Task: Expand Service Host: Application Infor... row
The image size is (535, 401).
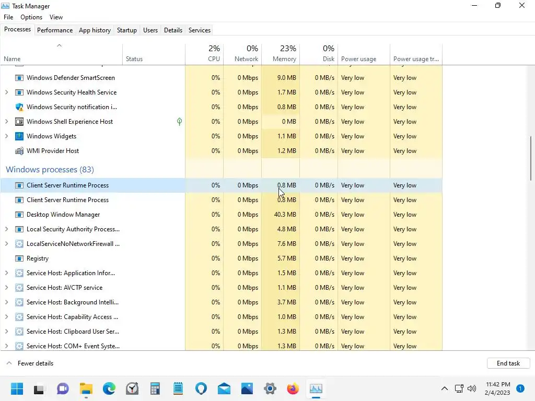Action: coord(6,273)
